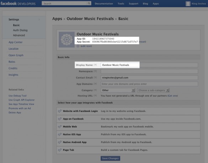Click the App ID value 194218967375040
The width and height of the screenshot is (208, 163).
103,39
